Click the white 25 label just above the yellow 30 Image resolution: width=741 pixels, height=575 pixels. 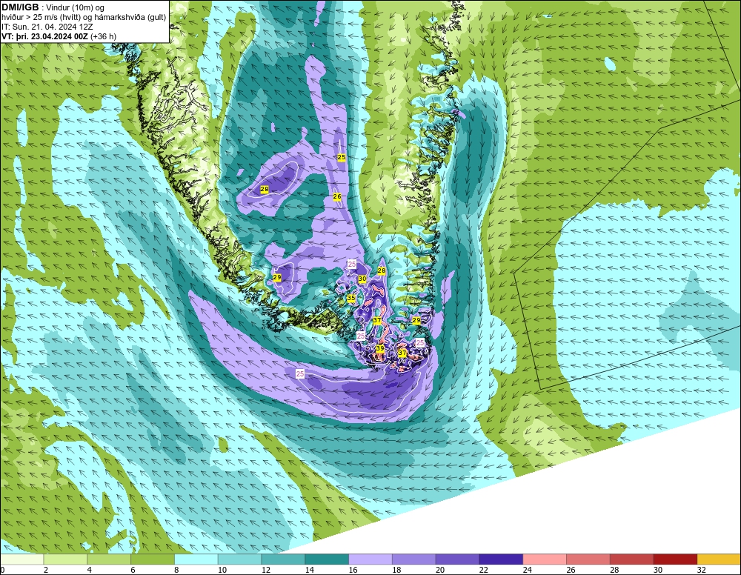351,264
